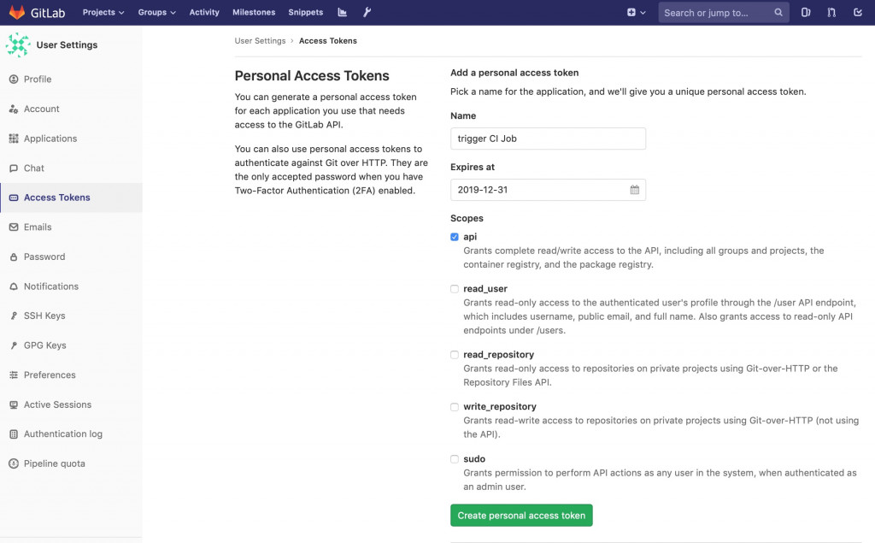This screenshot has width=875, height=543.
Task: Uncheck the api scope checkbox
Action: pos(455,237)
